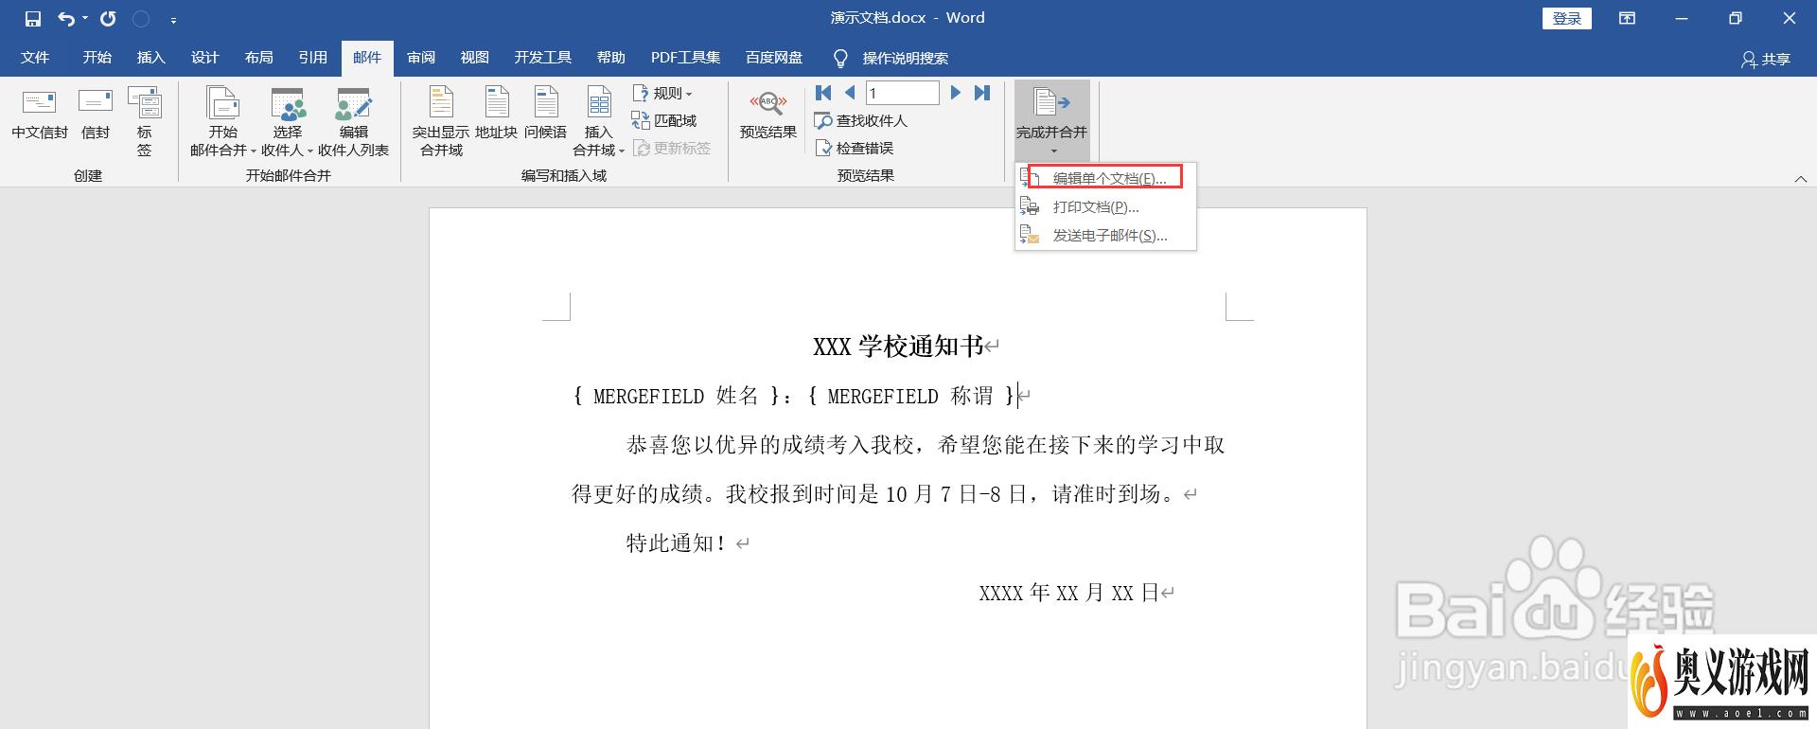This screenshot has width=1817, height=729.
Task: Open Quick Access Toolbar customize arrow
Action: pos(173,19)
